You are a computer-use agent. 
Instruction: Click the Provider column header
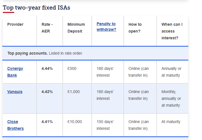click(x=15, y=24)
